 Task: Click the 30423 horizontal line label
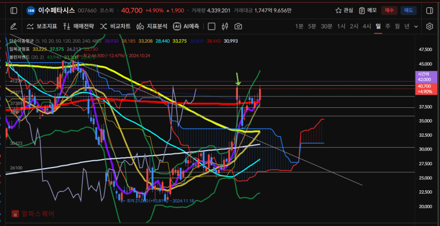tap(16, 143)
